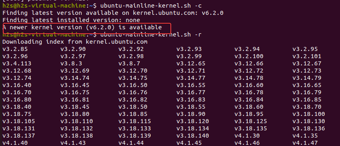The height and width of the screenshot is (146, 340).
Task: Click 'Finding latest installed version: none' line
Action: point(71,20)
